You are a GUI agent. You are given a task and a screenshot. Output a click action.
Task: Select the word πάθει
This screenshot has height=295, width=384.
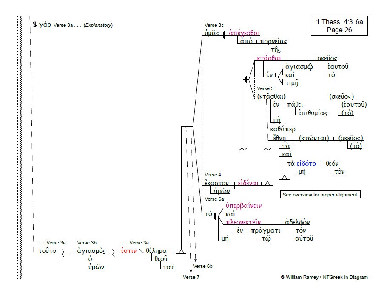[x=295, y=105]
